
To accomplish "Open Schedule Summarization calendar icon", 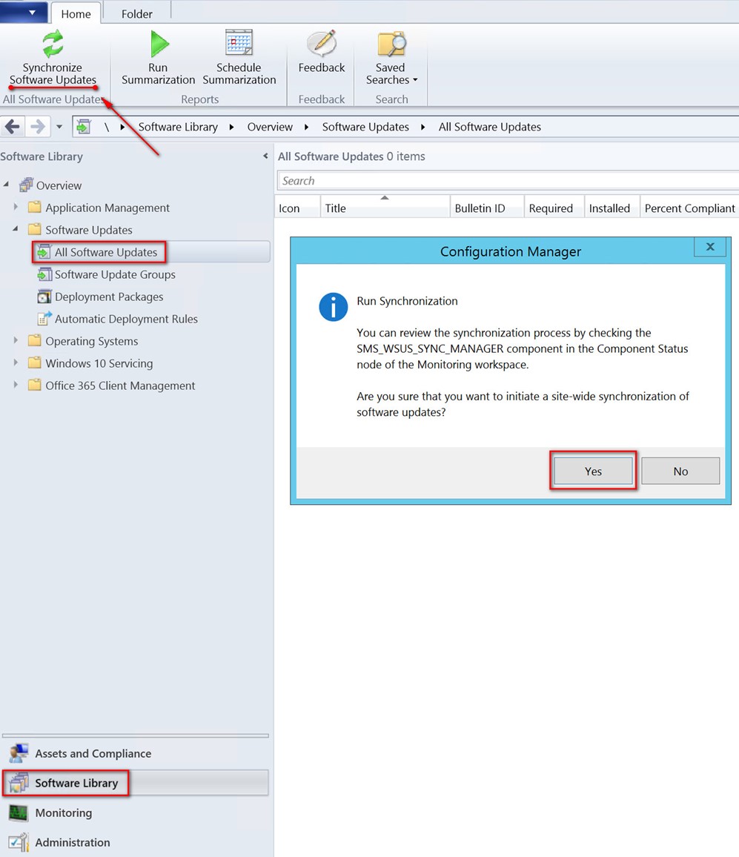I will pyautogui.click(x=239, y=43).
